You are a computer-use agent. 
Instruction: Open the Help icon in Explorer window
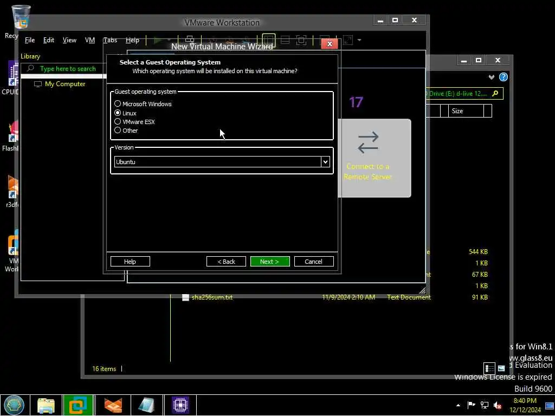point(504,77)
